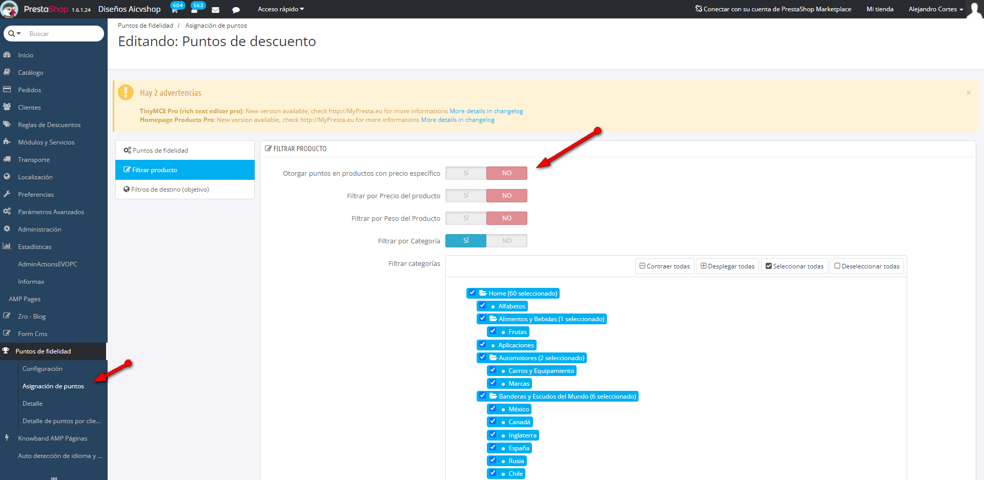Open Detalle submenu item
Image resolution: width=984 pixels, height=480 pixels.
(33, 404)
